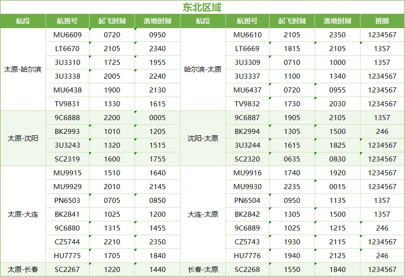Viewport: 405px width, 277px height.
Task: Click schedule 246 in BK2994 row
Action: tap(382, 132)
